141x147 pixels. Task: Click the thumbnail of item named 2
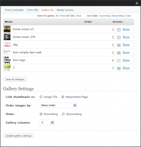(x=7, y=68)
